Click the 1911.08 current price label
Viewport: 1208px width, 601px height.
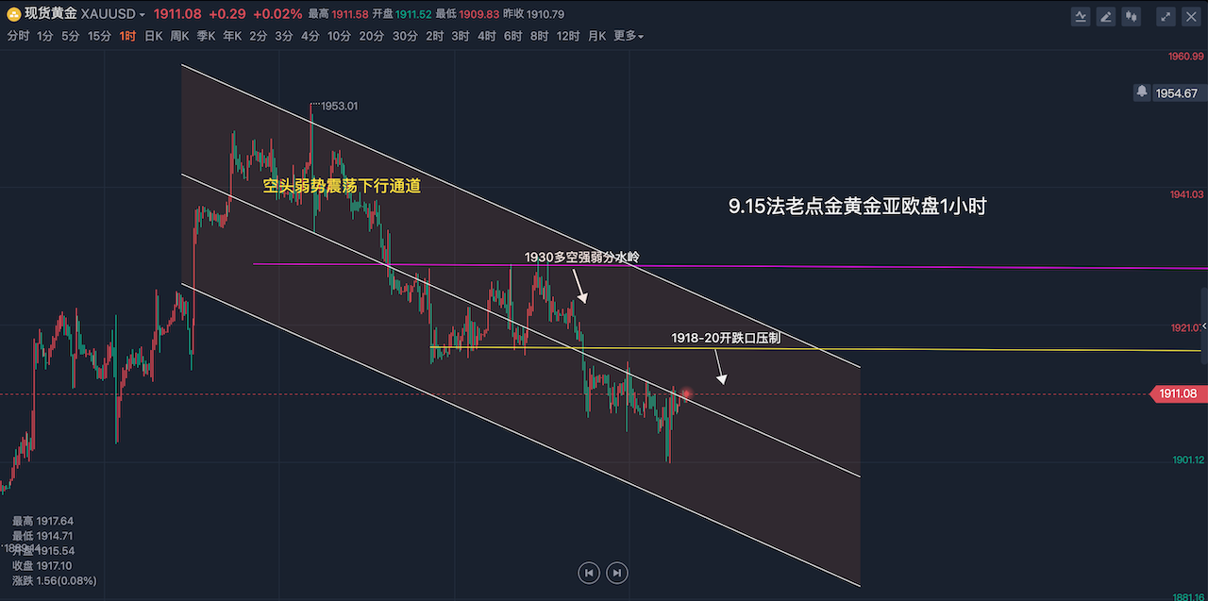pos(1176,394)
